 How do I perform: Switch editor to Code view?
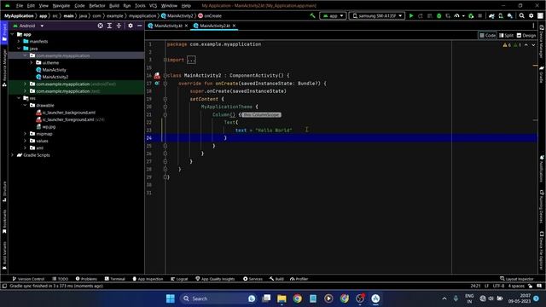point(487,36)
